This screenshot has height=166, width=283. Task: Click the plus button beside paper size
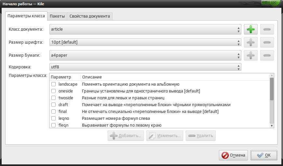tap(251, 55)
